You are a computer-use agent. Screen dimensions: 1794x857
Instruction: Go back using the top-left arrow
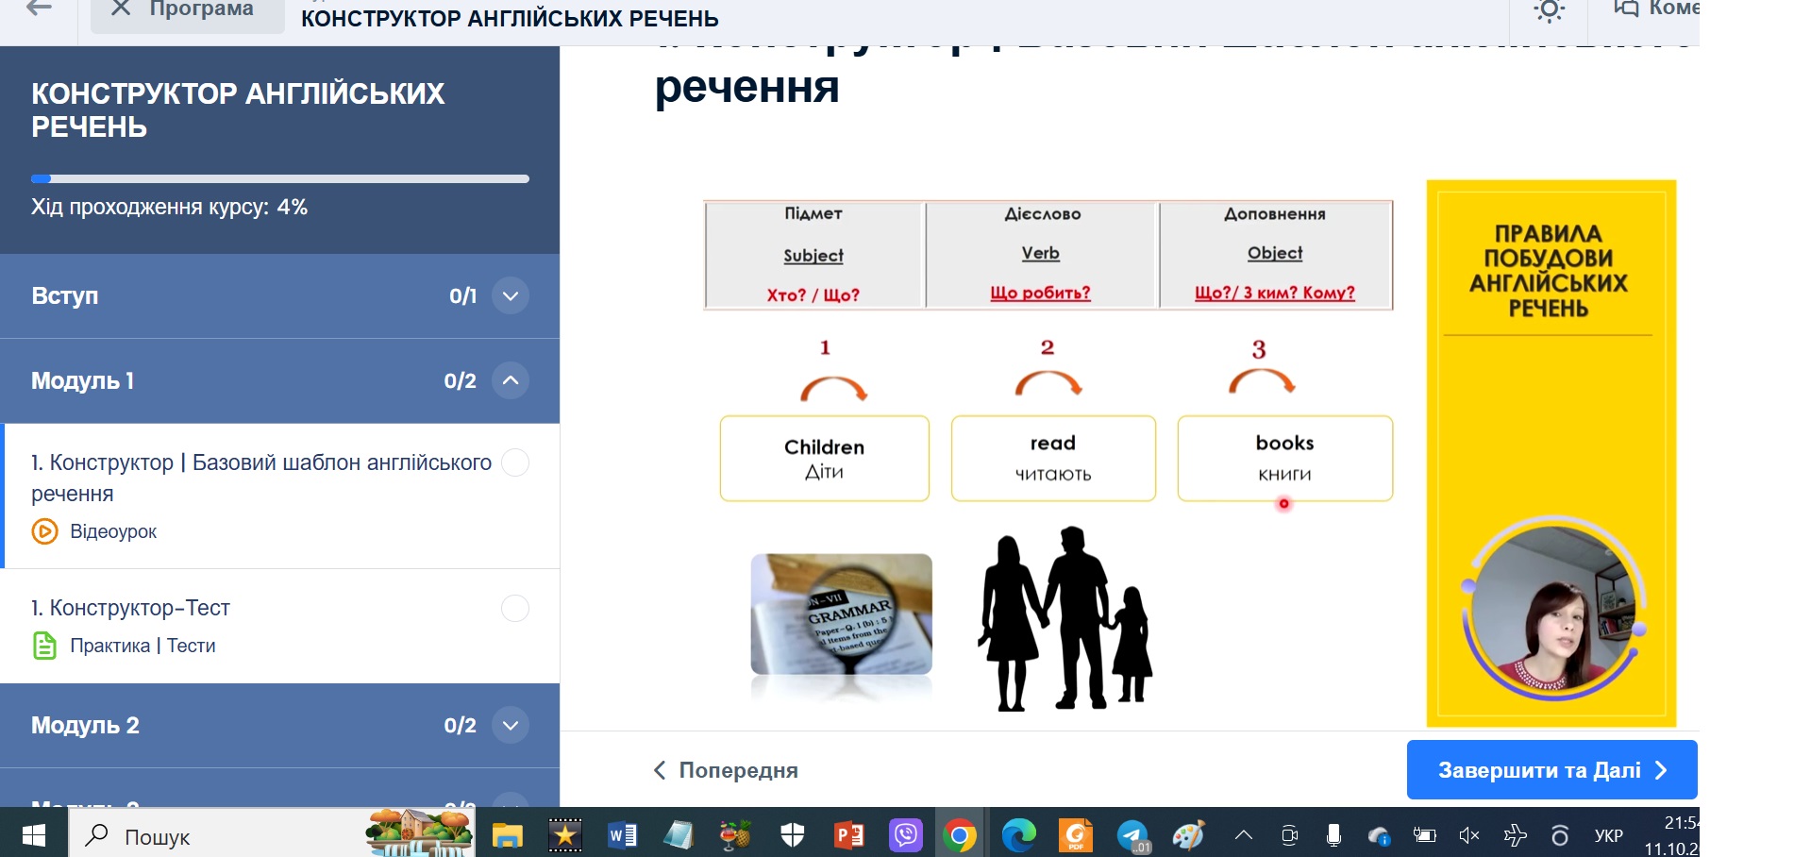tap(39, 8)
